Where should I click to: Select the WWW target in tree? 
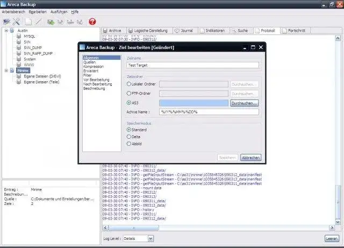click(x=29, y=65)
